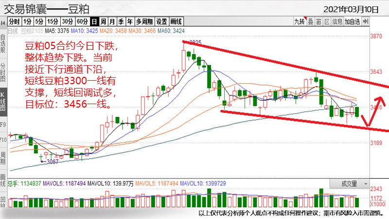The width and height of the screenshot is (389, 219).
Task: Open the 设置 settings menu
Action: [161, 21]
